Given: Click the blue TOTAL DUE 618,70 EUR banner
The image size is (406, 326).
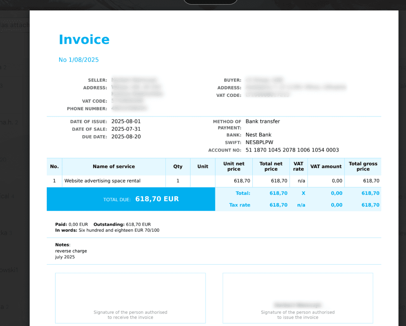Looking at the screenshot, I should click(x=131, y=199).
